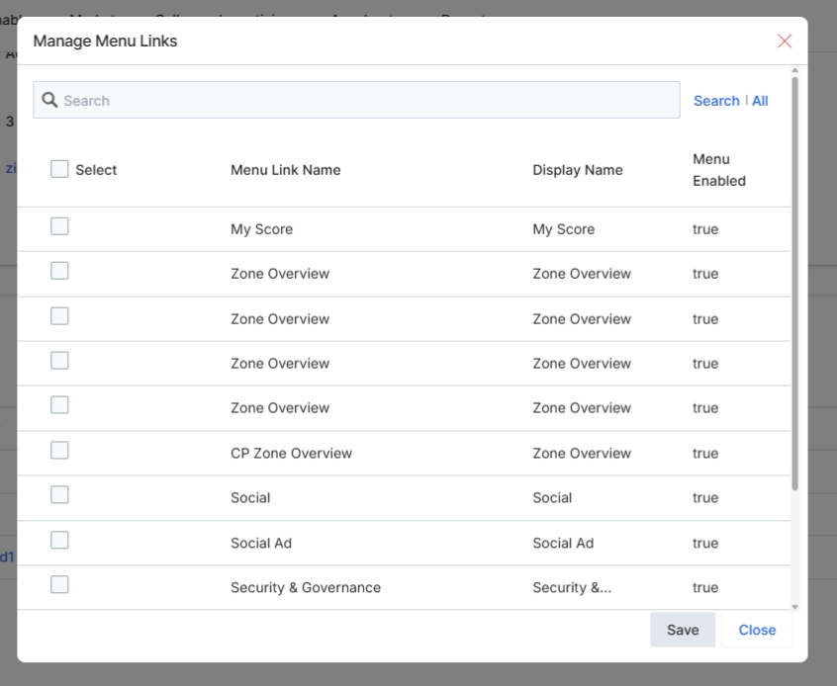Click the CP Zone Overview name cell

tap(292, 454)
